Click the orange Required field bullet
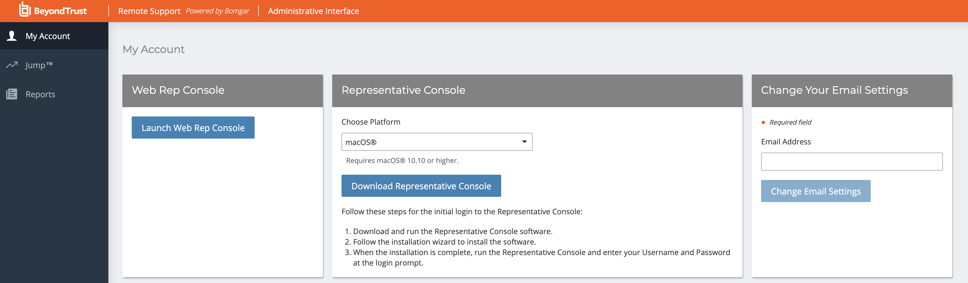Image resolution: width=968 pixels, height=283 pixels. click(x=763, y=122)
